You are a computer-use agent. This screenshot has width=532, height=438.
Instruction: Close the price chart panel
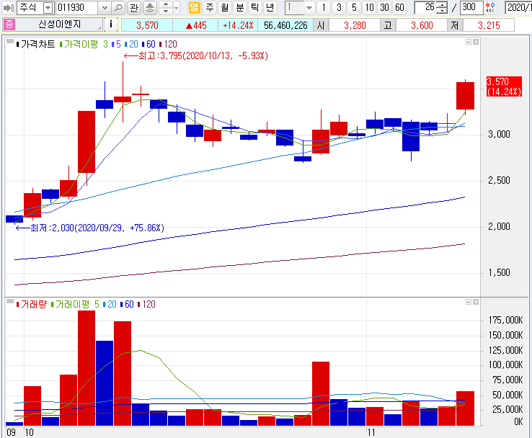(x=476, y=42)
